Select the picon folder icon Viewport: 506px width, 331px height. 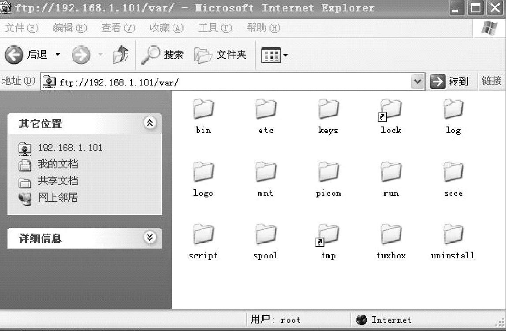[x=328, y=173]
